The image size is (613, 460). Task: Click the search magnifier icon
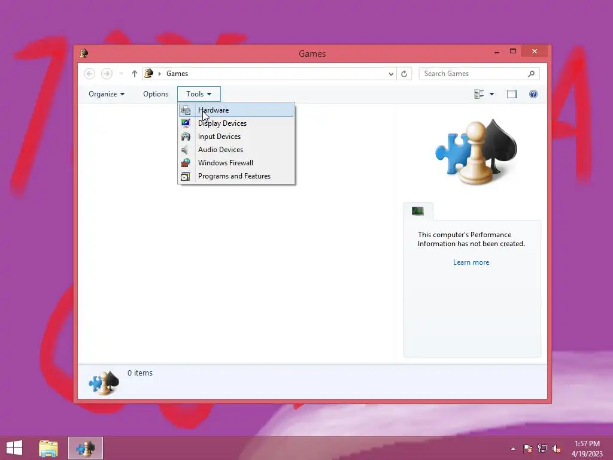coord(532,74)
